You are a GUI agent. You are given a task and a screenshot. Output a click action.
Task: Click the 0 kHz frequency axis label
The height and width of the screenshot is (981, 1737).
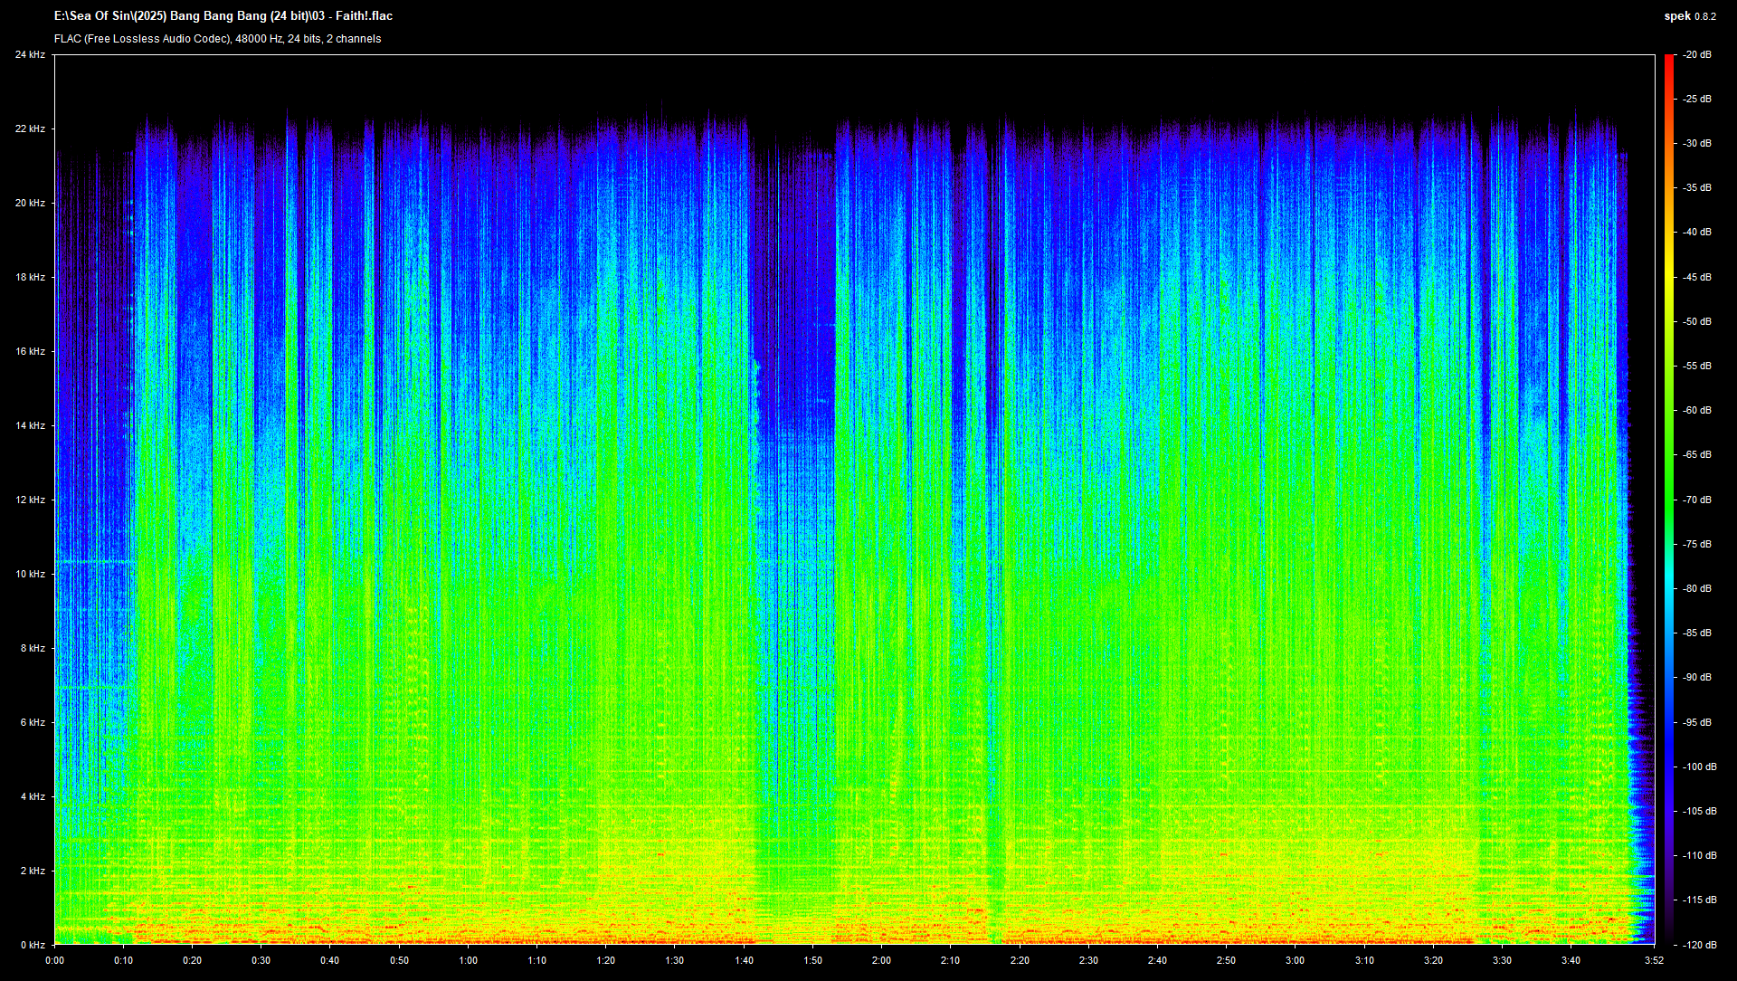pos(33,945)
